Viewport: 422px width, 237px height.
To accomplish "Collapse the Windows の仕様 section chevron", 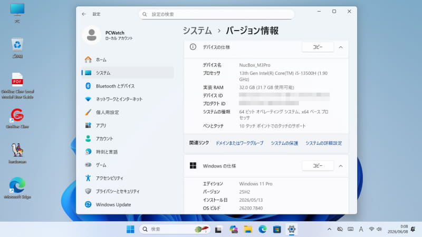I will pyautogui.click(x=341, y=166).
